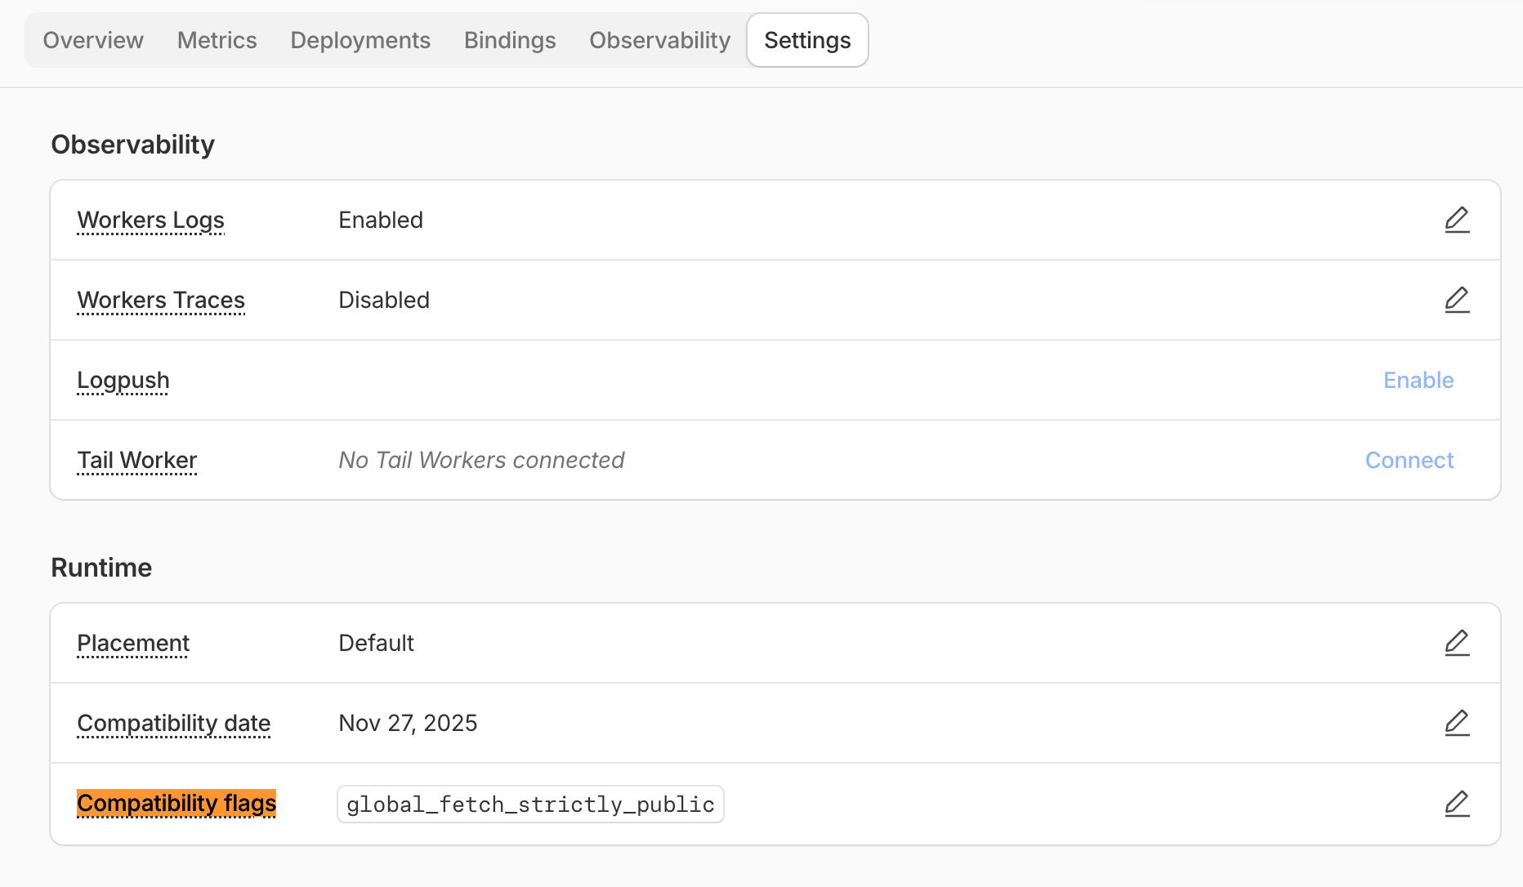Switch to the Observability tab

(x=659, y=39)
